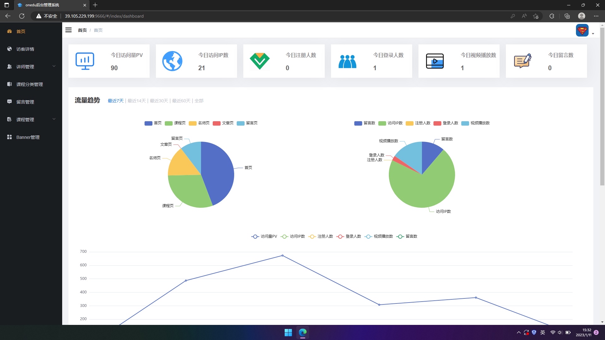Reload the page with refresh icon
The image size is (605, 340).
[x=22, y=16]
